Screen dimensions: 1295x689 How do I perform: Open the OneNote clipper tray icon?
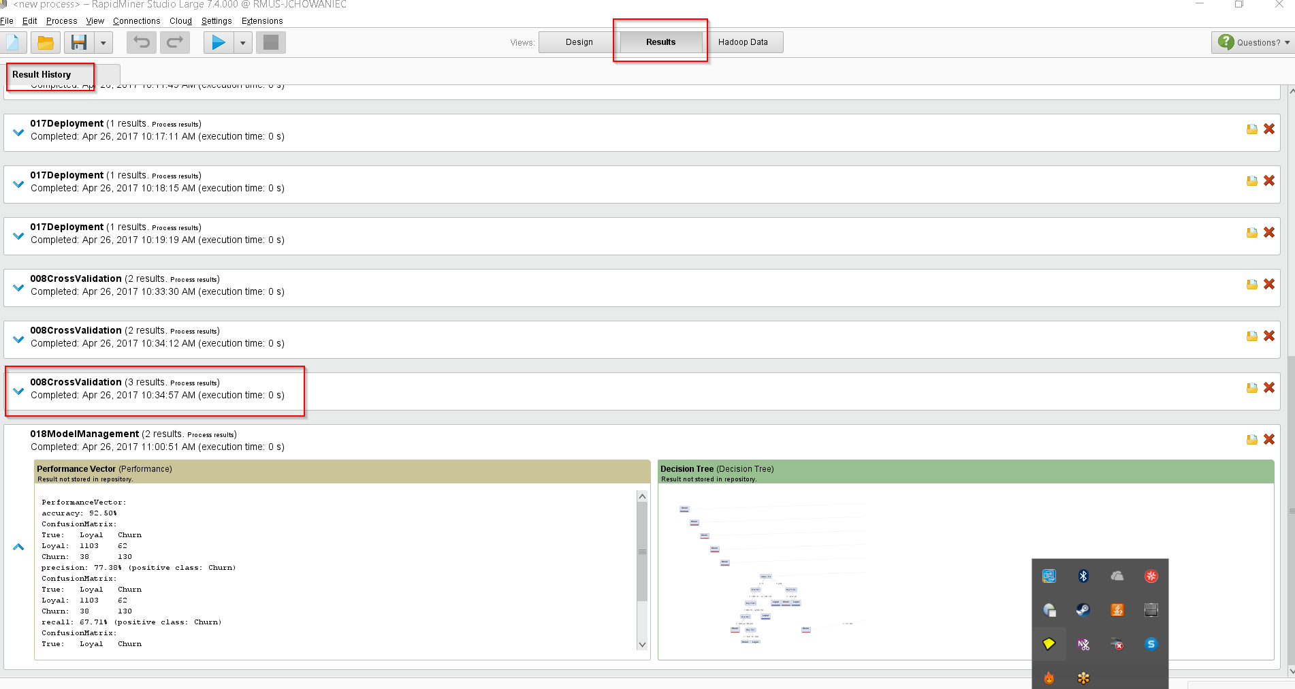tap(1083, 644)
